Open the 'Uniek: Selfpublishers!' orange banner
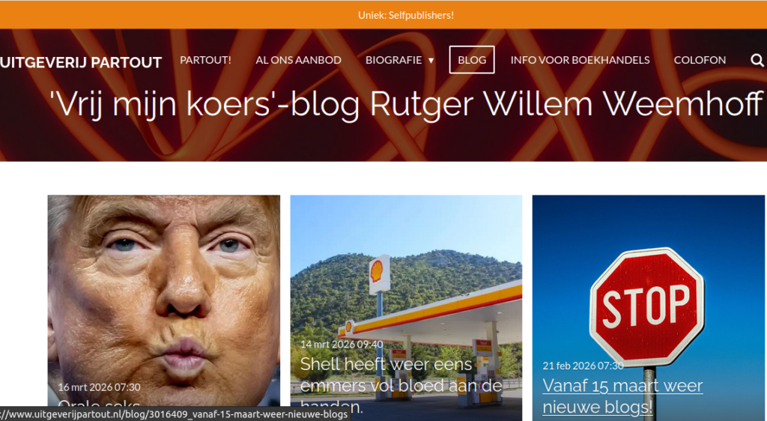This screenshot has width=767, height=421. coord(406,15)
